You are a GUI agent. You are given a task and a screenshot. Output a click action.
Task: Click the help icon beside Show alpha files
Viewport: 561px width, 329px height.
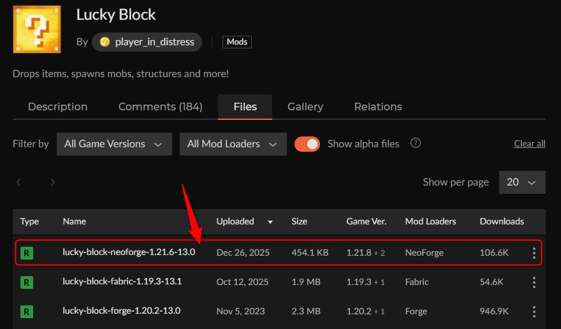[416, 143]
